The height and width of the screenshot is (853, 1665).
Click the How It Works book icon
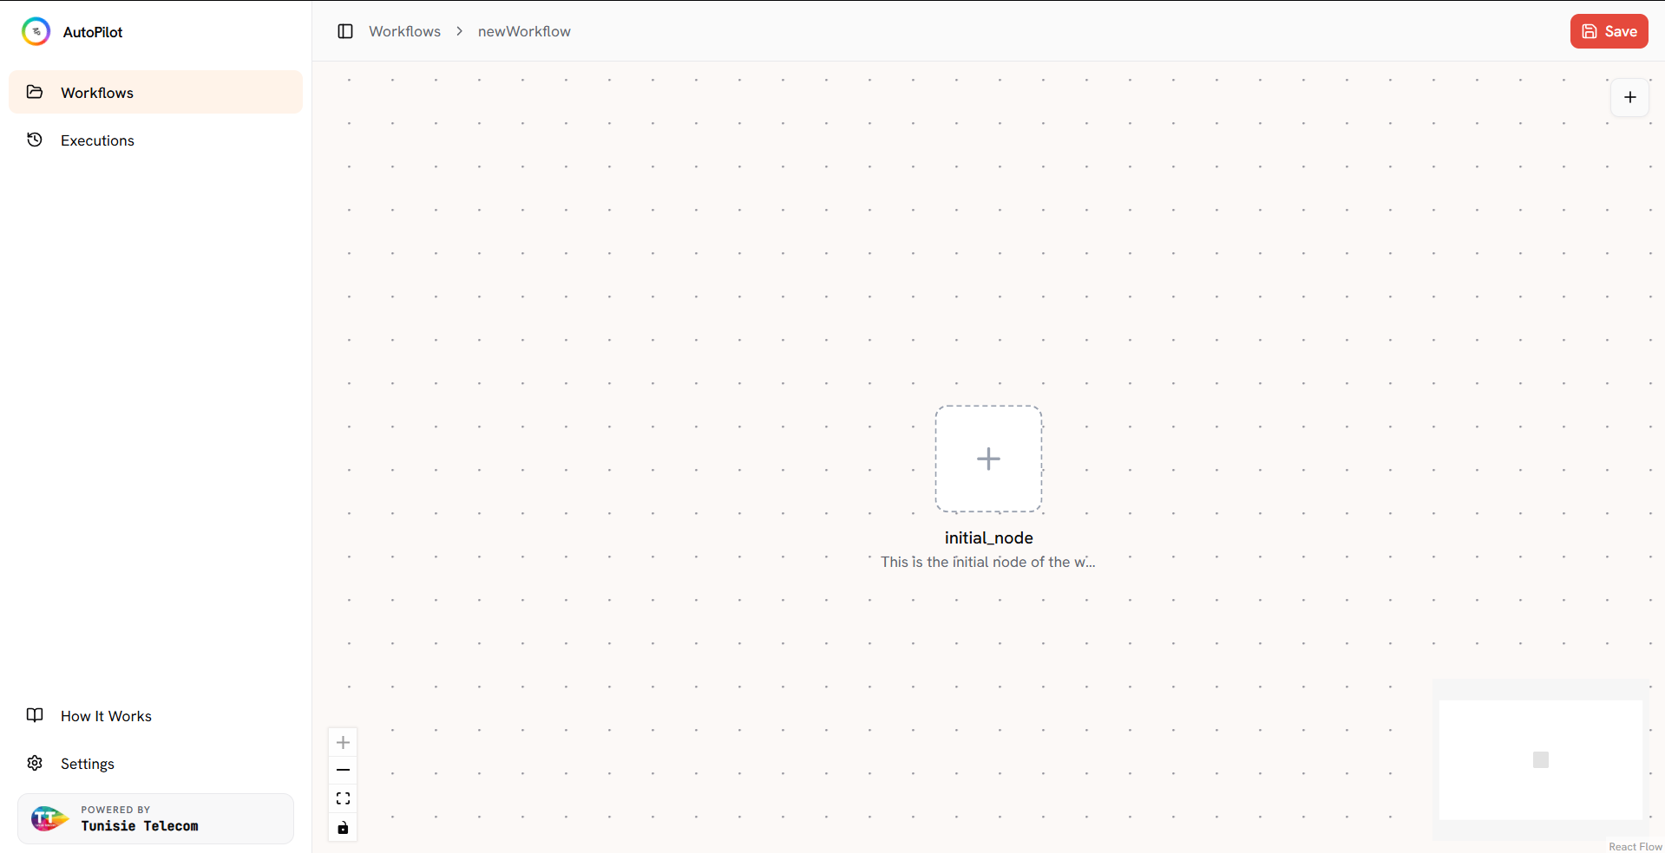pyautogui.click(x=35, y=715)
